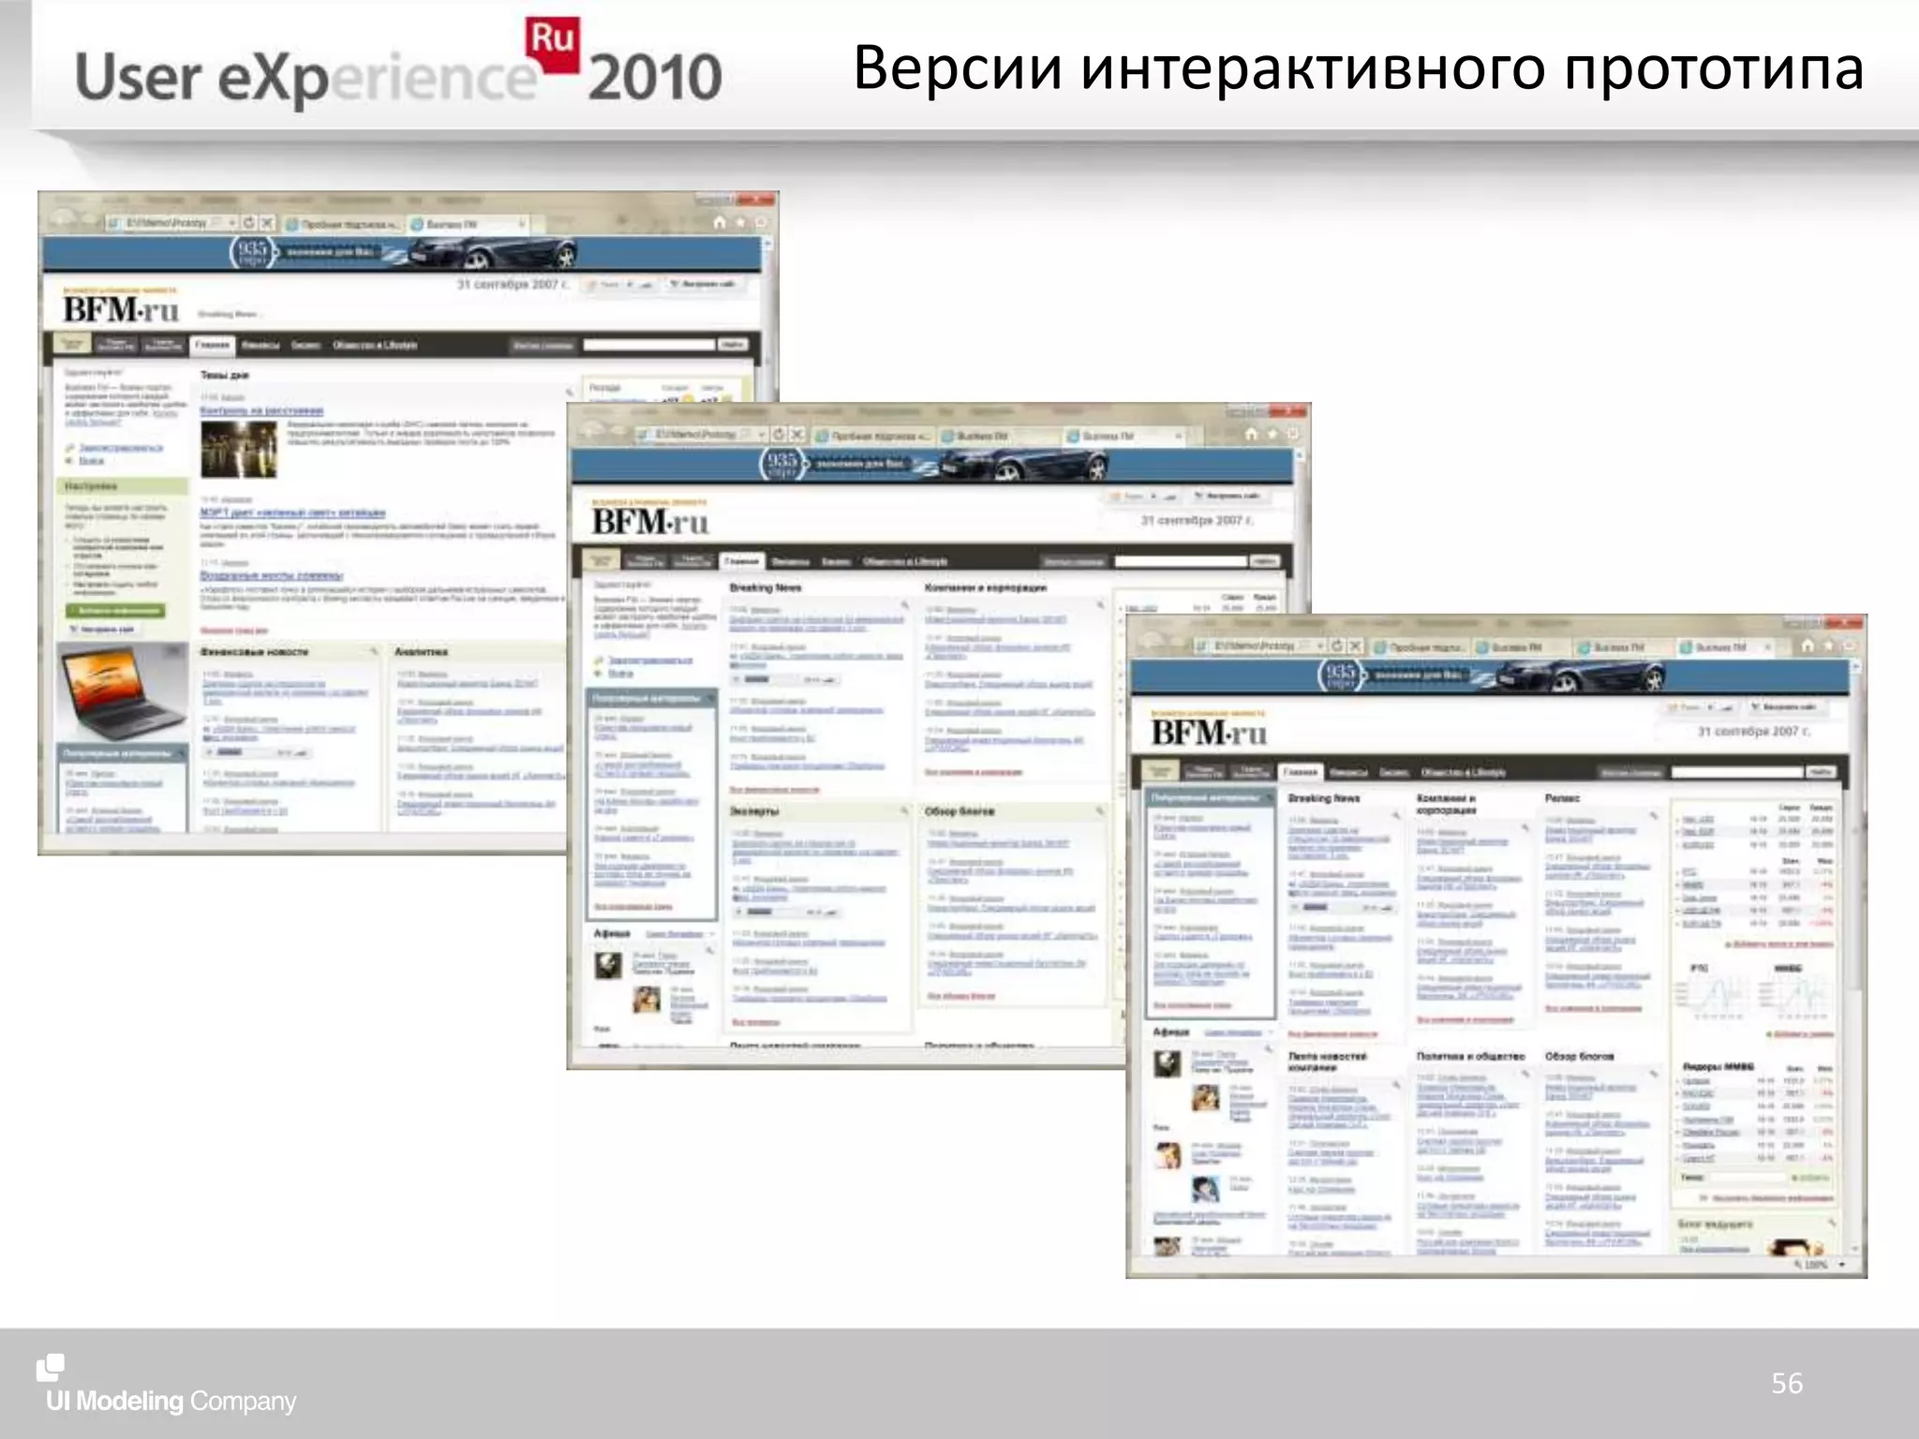This screenshot has width=1919, height=1439.
Task: Click the wrench icon of Блог ведущего block
Action: coord(1832,1224)
